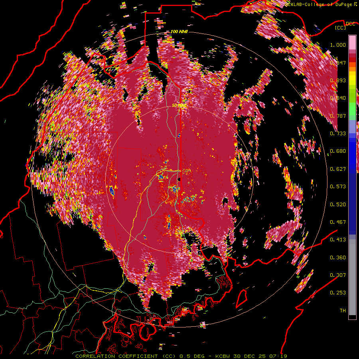Click the 0.787 legend value
The width and height of the screenshot is (359, 359).
pos(338,116)
